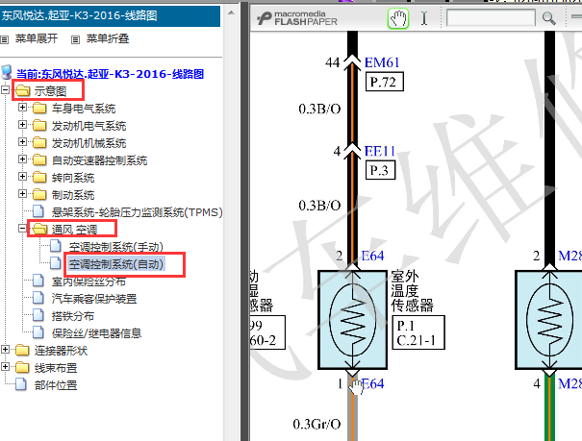Viewport: 582px width, 441px height.
Task: Open 线束布置 tree item
Action: [x=56, y=368]
